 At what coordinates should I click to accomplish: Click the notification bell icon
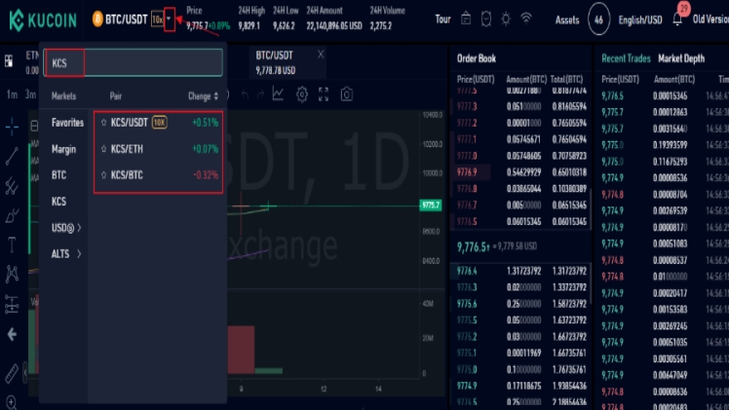pyautogui.click(x=676, y=19)
